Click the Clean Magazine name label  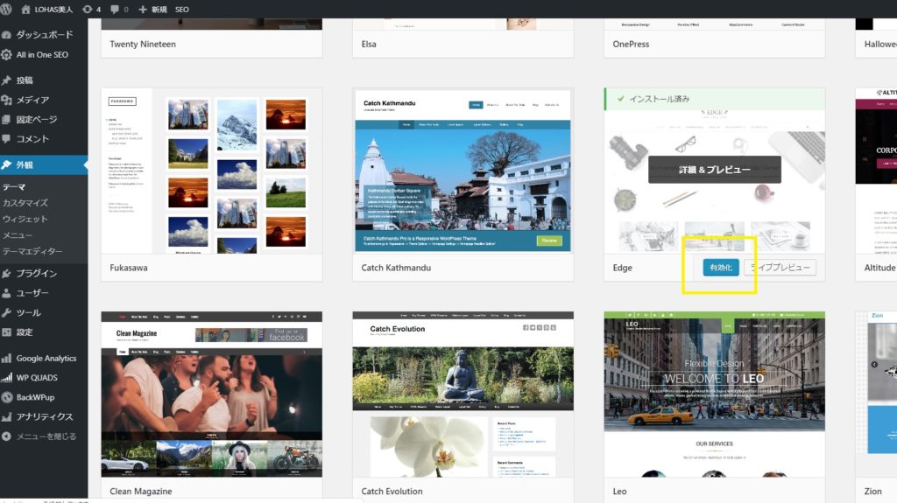click(141, 491)
